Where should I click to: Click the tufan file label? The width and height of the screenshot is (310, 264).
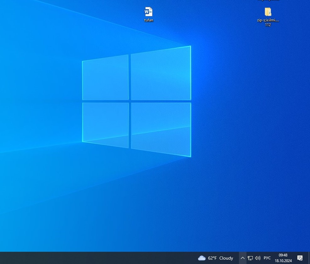pos(148,20)
